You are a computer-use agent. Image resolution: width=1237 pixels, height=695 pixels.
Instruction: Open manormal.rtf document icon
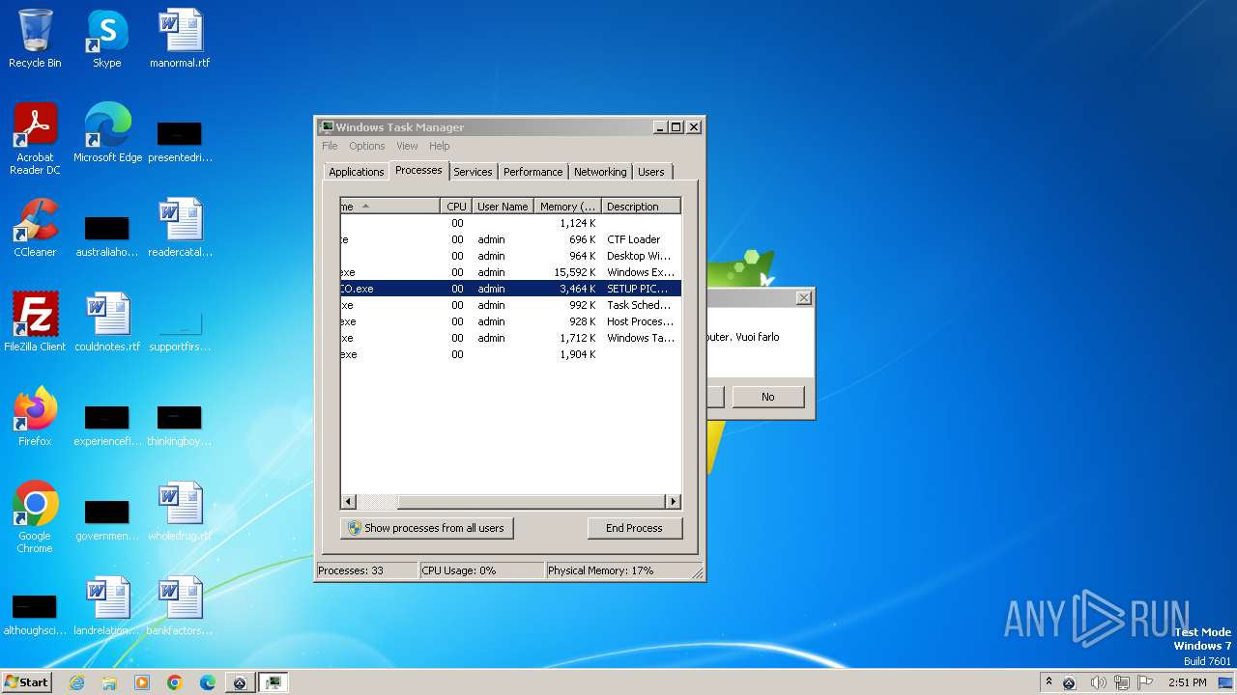180,39
